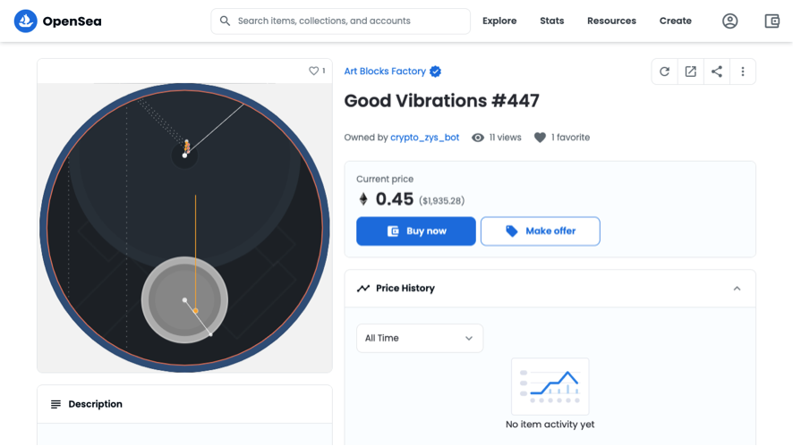Click the 1 favorite count text
Viewport: 793px width, 446px height.
click(570, 138)
